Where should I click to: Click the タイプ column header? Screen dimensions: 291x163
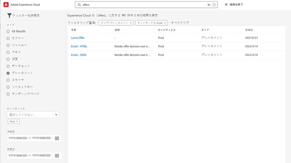205,30
